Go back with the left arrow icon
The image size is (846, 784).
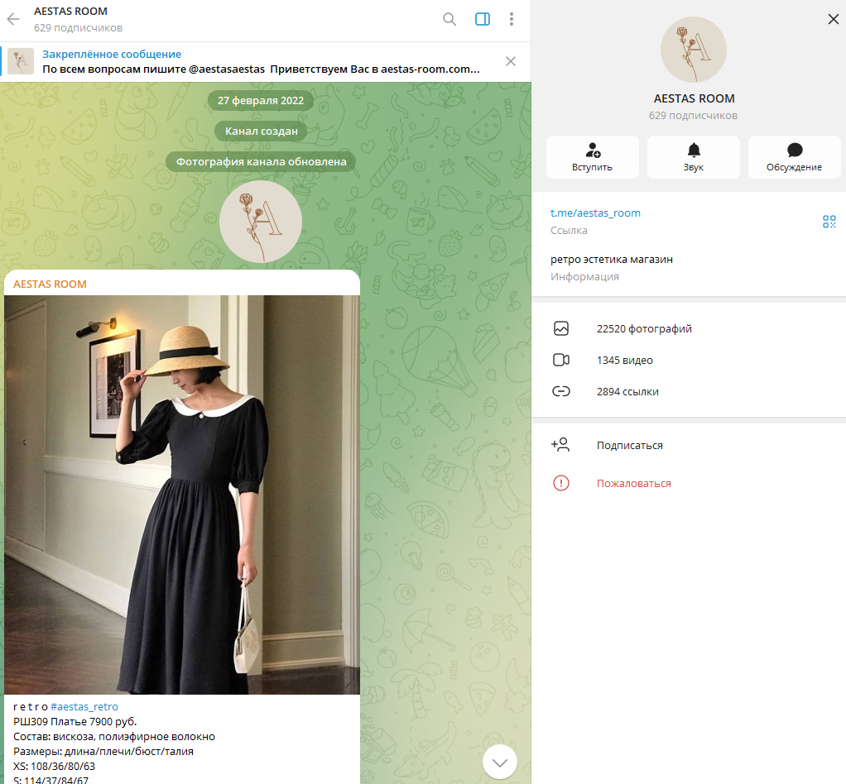click(x=13, y=19)
